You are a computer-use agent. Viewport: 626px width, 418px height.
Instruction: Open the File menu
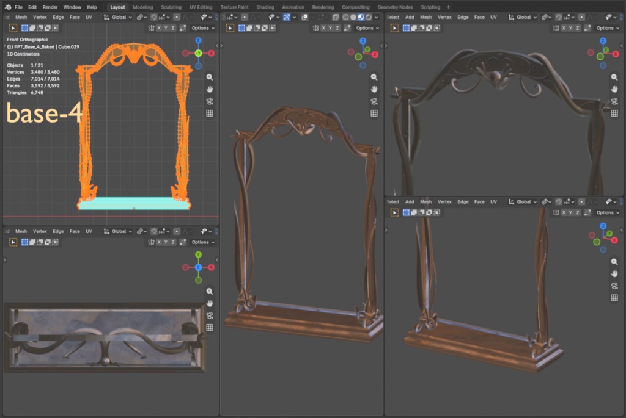coord(18,7)
